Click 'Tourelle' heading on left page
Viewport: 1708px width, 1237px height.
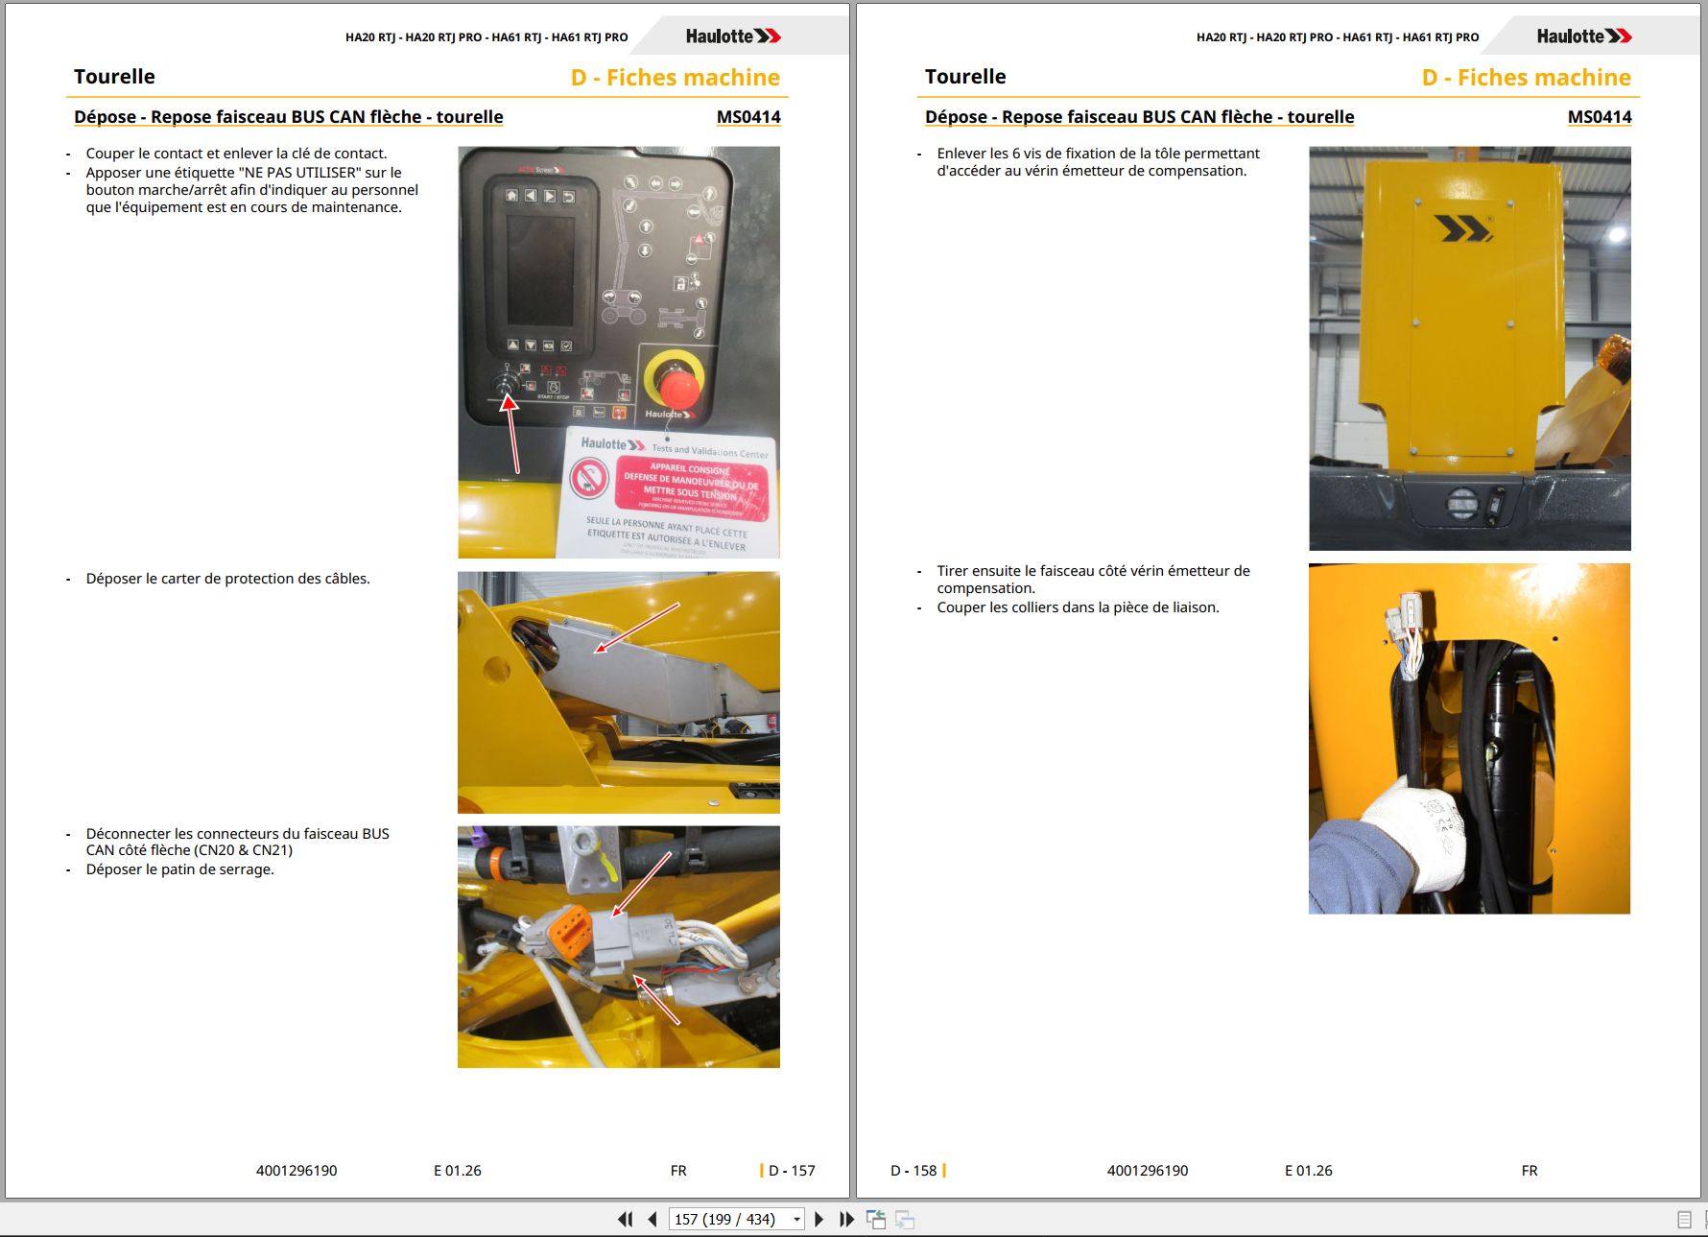point(114,77)
